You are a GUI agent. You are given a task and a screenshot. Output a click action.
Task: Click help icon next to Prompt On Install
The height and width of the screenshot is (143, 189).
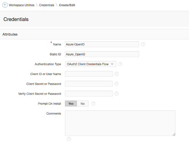93,104
